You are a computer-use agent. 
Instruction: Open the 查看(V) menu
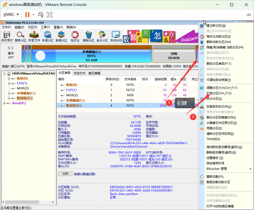(58, 27)
